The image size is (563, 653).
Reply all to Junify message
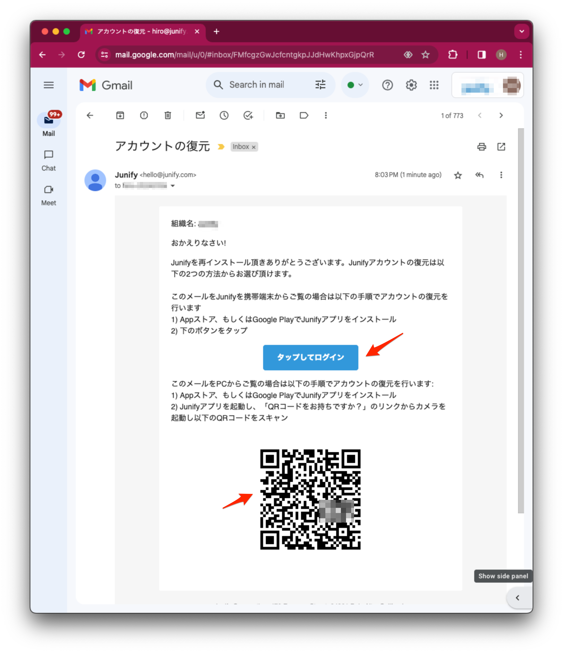480,175
